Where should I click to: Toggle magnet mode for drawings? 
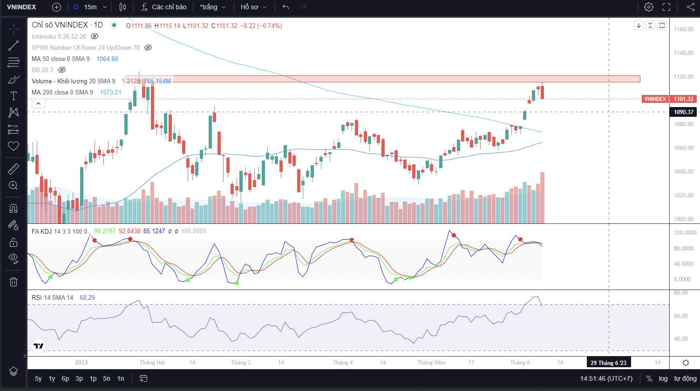click(14, 209)
